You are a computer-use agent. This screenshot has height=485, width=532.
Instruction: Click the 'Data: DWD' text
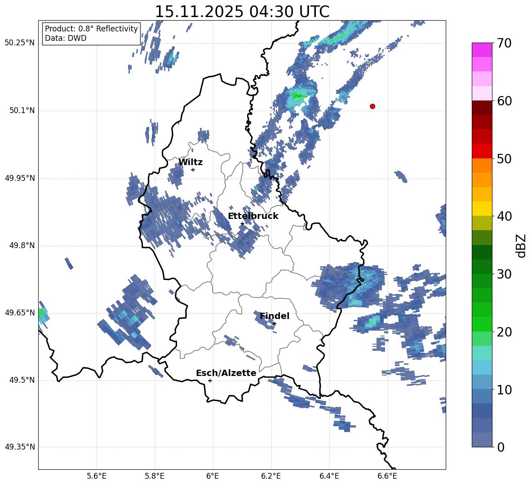[x=66, y=38]
